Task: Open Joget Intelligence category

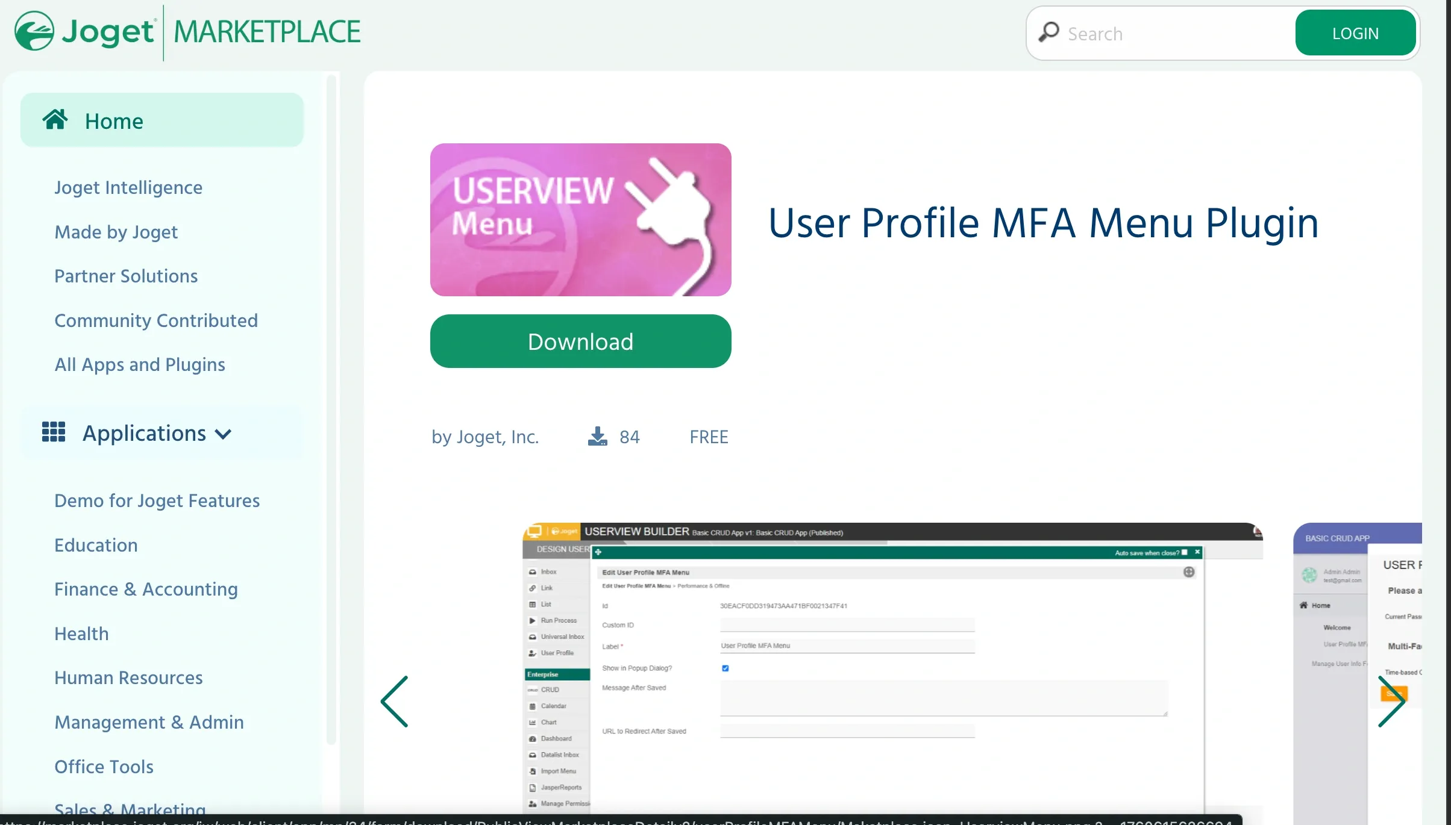Action: coord(128,188)
